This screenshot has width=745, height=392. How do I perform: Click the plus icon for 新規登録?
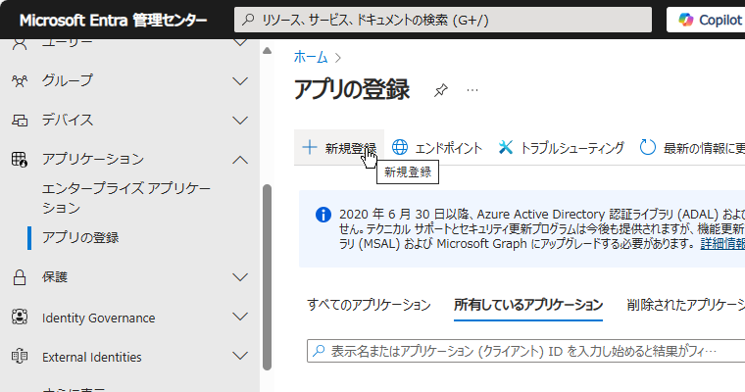(310, 147)
